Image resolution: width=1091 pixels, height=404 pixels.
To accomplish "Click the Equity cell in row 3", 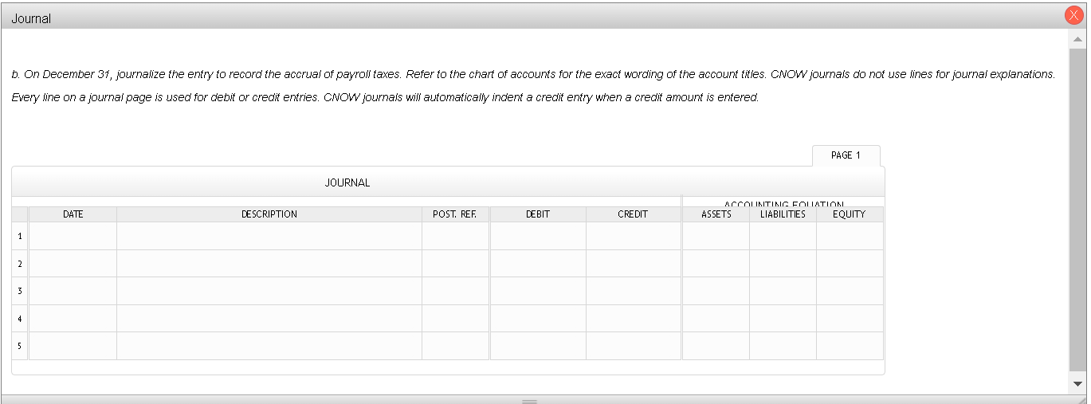I will click(x=850, y=291).
